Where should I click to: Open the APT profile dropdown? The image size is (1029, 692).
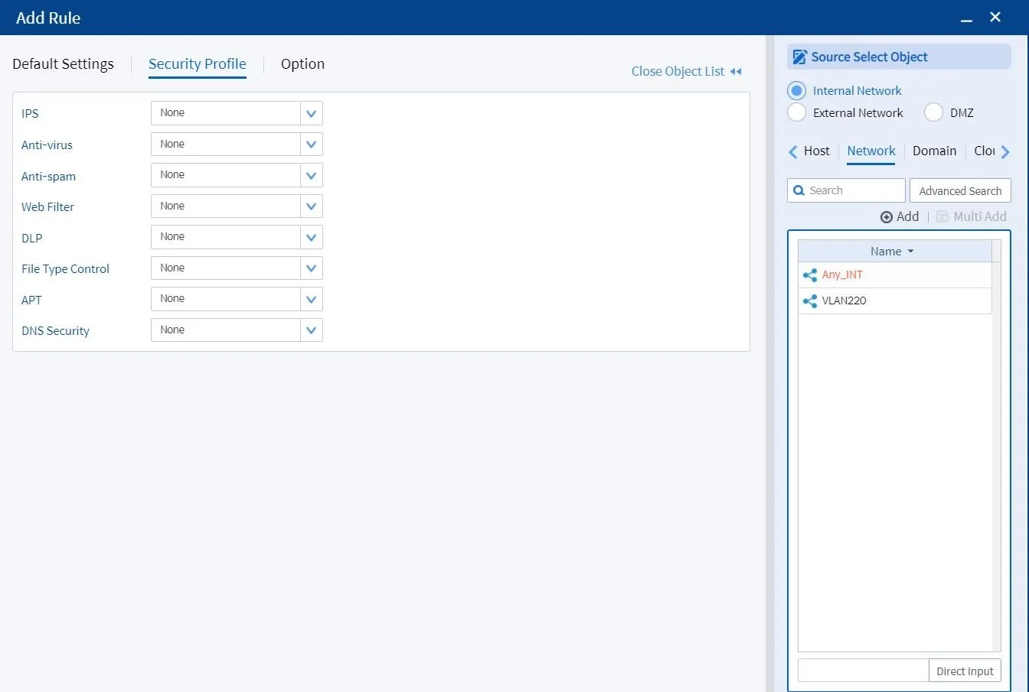pos(311,299)
